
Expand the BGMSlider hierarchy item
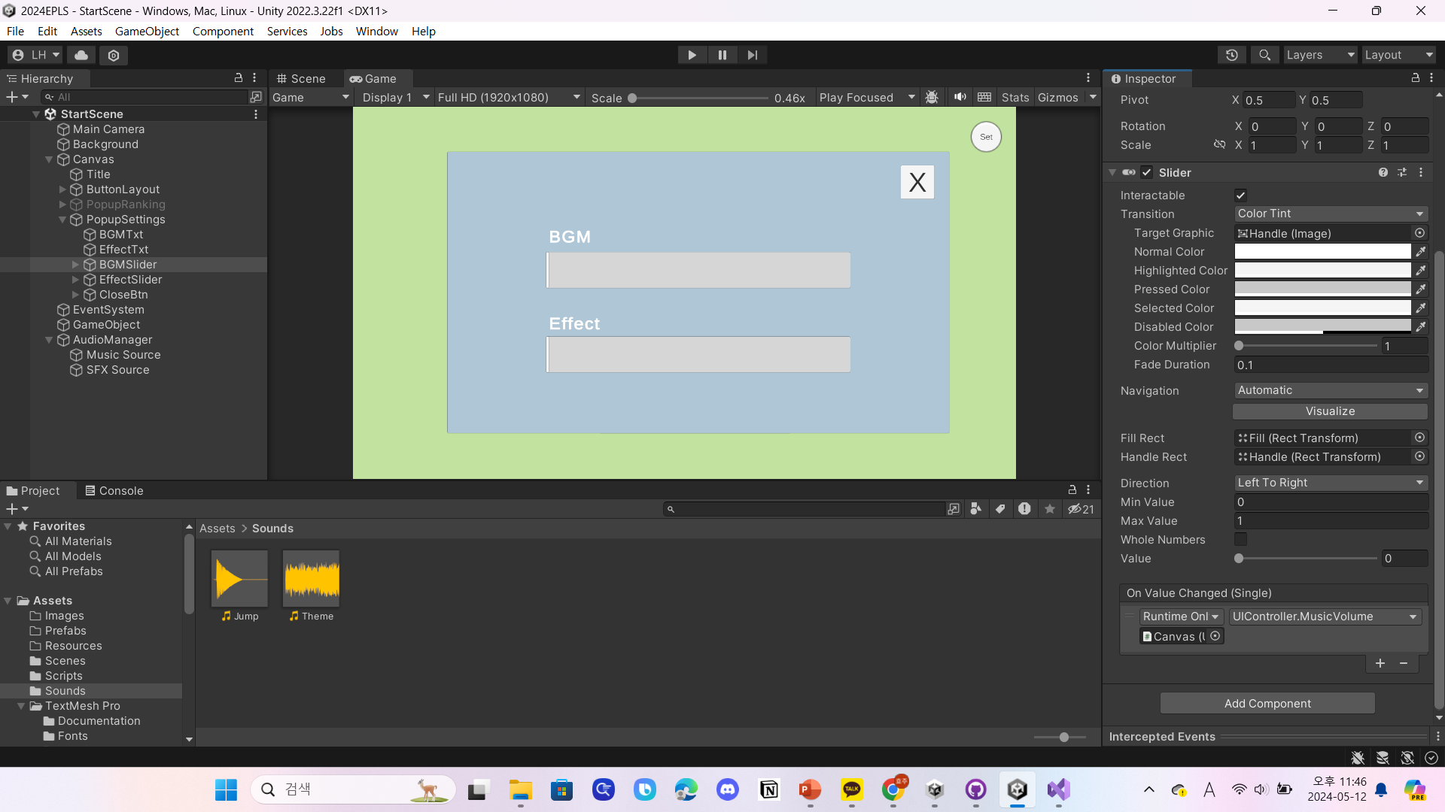click(75, 265)
